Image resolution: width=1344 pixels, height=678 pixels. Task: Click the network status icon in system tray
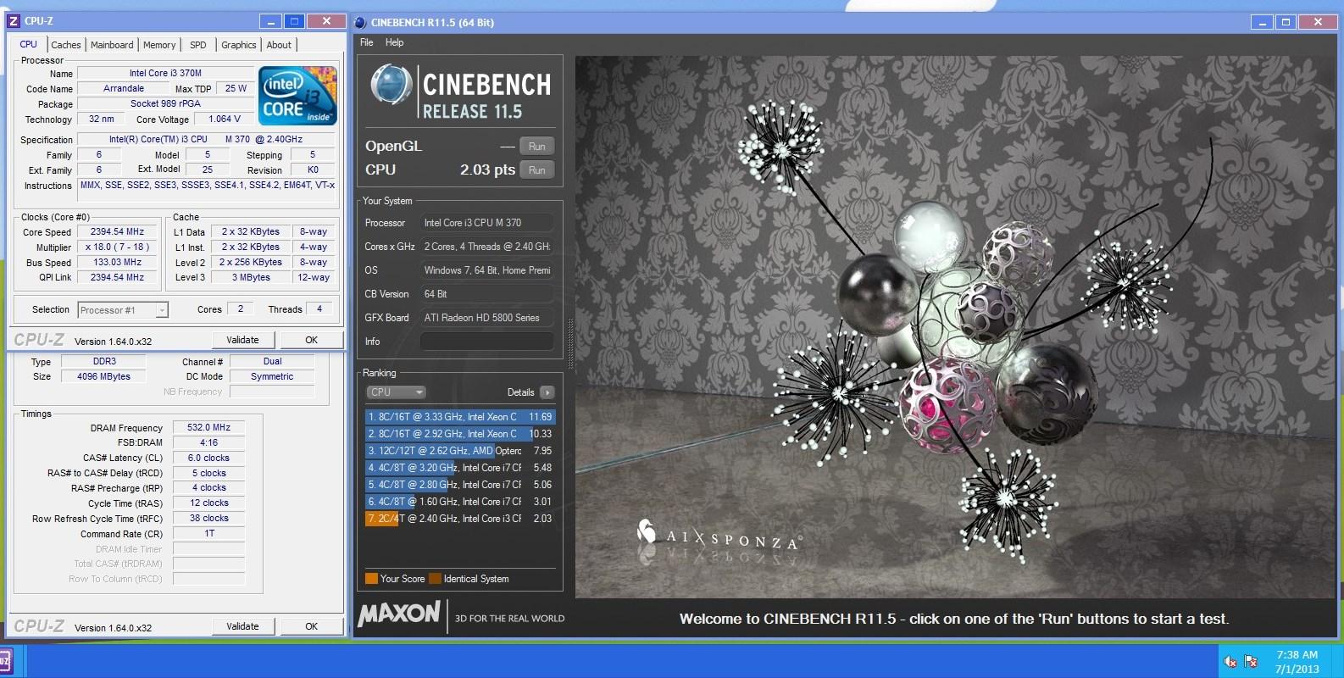(x=1251, y=662)
